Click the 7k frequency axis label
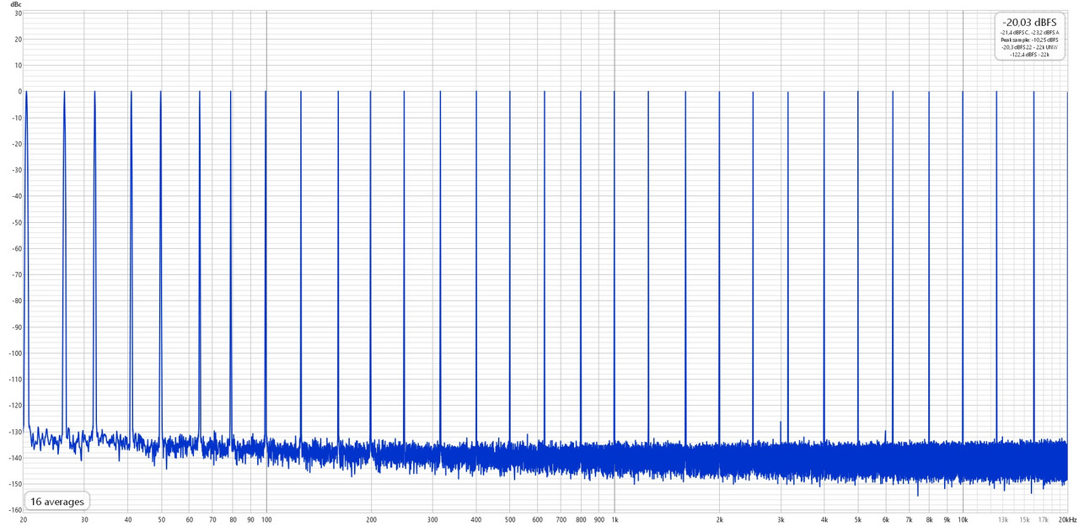The height and width of the screenshot is (526, 1079). 909,520
